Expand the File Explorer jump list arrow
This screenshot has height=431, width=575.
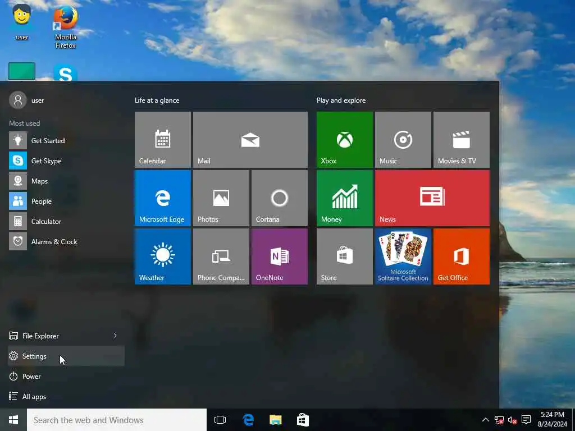[115, 336]
